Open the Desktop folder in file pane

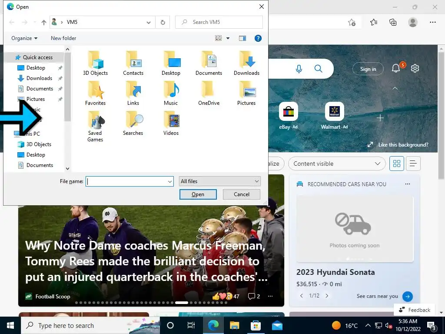[171, 63]
